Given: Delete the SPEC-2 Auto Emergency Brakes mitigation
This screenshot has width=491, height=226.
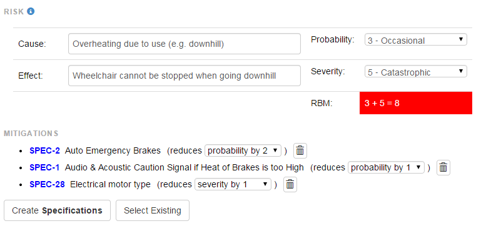Looking at the screenshot, I should coord(300,151).
